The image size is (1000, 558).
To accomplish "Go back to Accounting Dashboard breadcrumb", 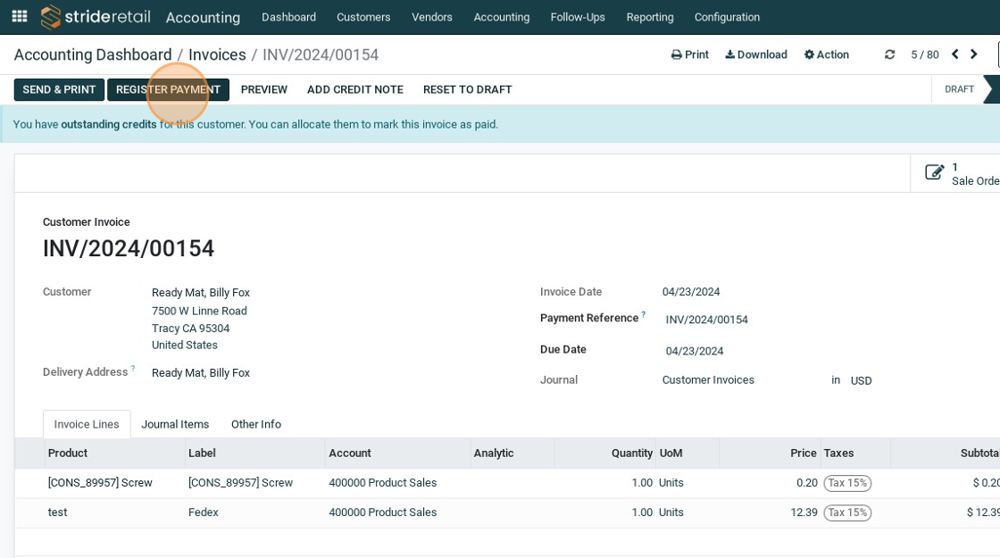I will (93, 54).
